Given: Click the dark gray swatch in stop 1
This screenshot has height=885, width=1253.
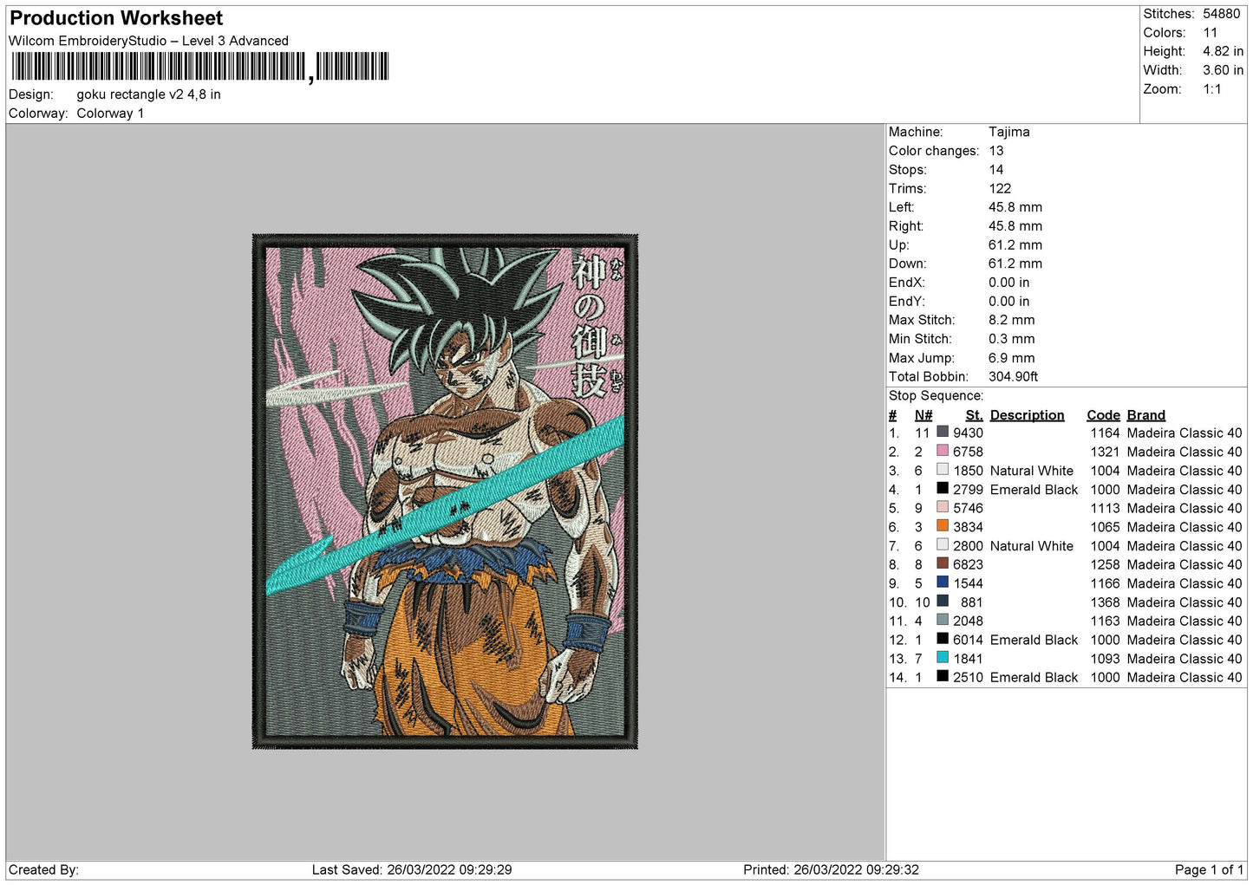Looking at the screenshot, I should (x=942, y=432).
